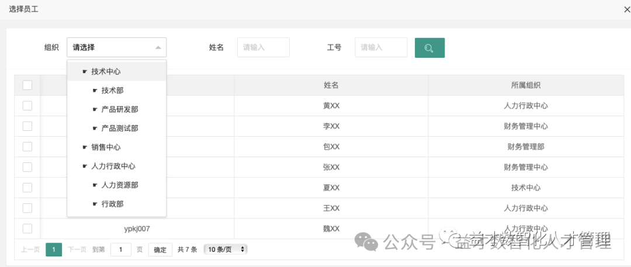
Task: Click the 包XX name cell
Action: click(x=331, y=147)
